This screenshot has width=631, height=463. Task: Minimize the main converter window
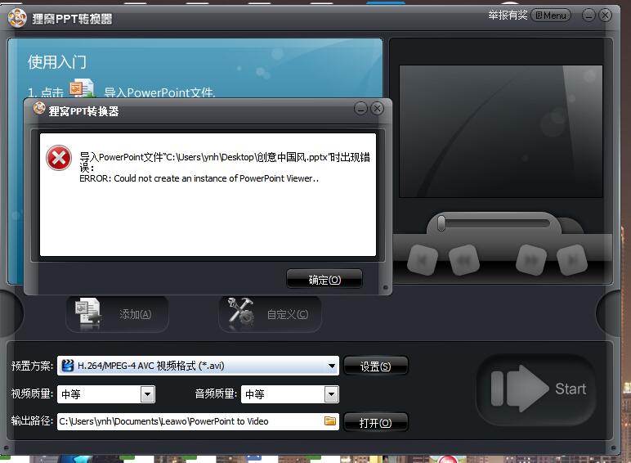tap(588, 16)
